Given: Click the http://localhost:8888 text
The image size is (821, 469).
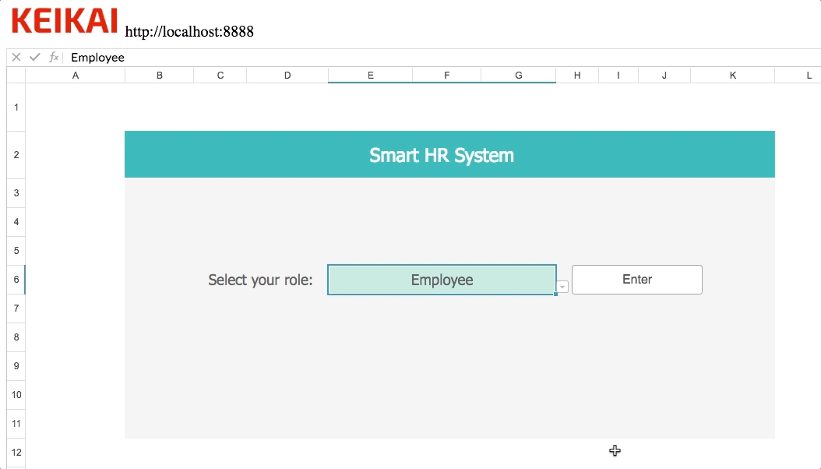Looking at the screenshot, I should click(189, 31).
